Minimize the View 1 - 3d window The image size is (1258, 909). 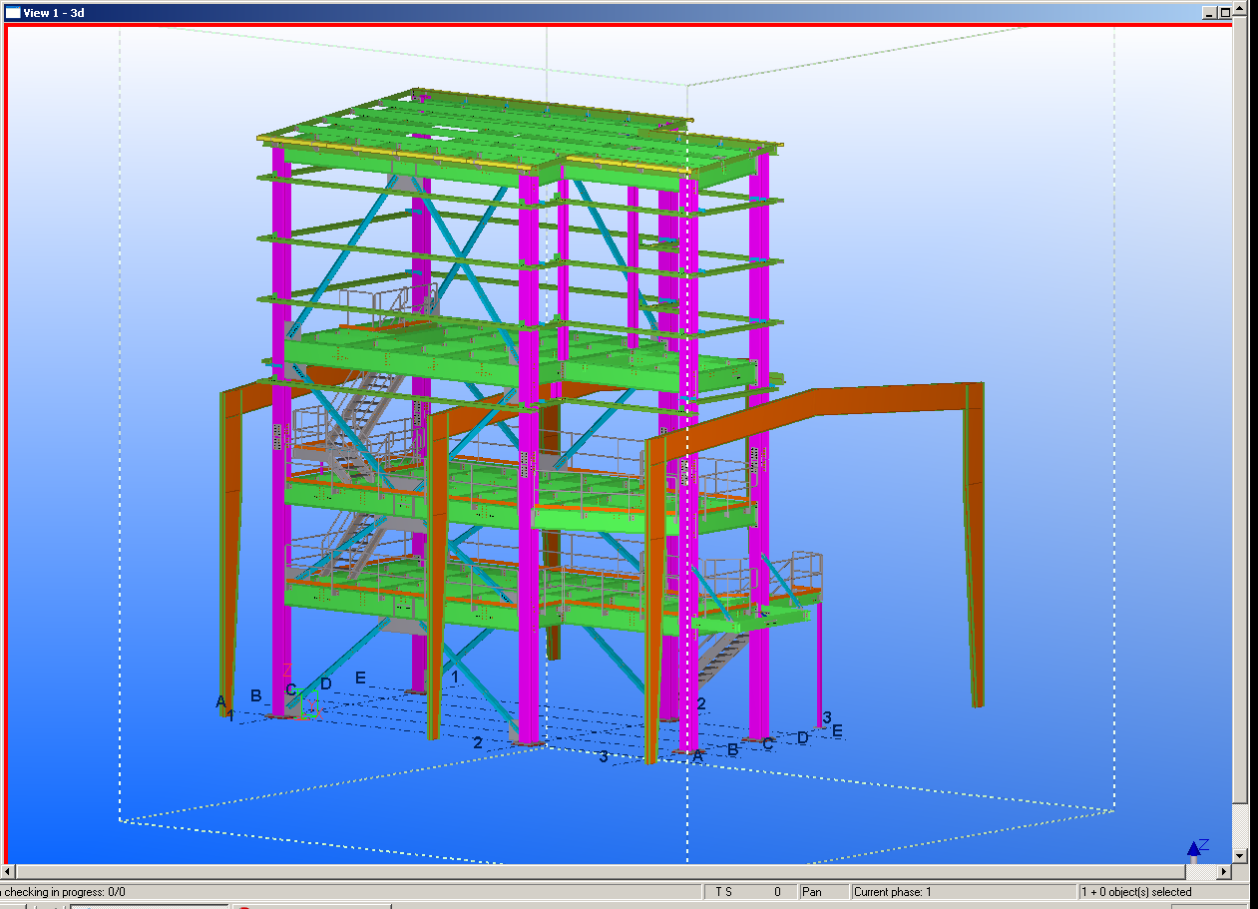(1209, 12)
